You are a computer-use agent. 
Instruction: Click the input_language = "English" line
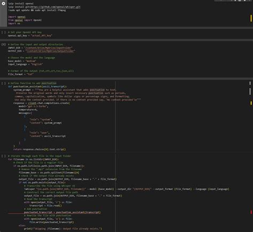point(26,64)
